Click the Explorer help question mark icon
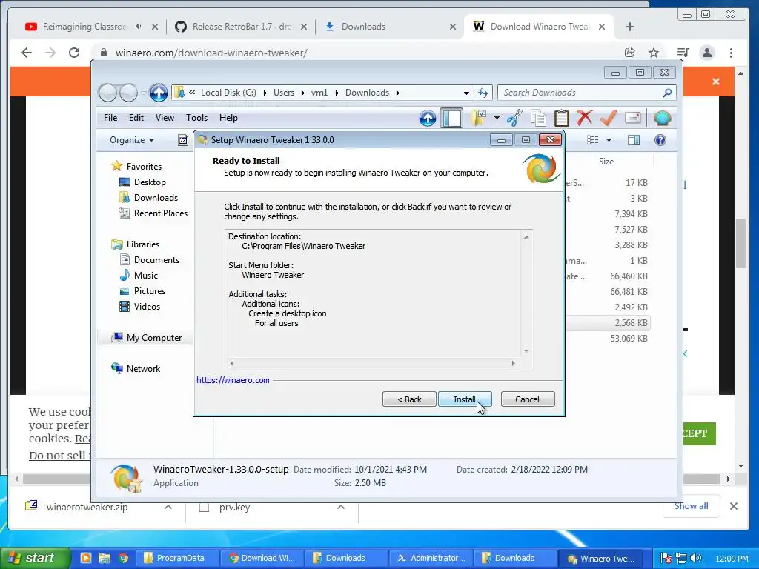 click(660, 140)
